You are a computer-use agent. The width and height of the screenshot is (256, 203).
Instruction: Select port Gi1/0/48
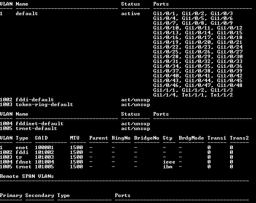click(230, 85)
